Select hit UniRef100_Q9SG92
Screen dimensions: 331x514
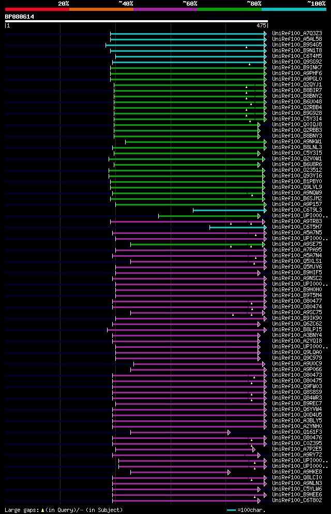coord(297,62)
